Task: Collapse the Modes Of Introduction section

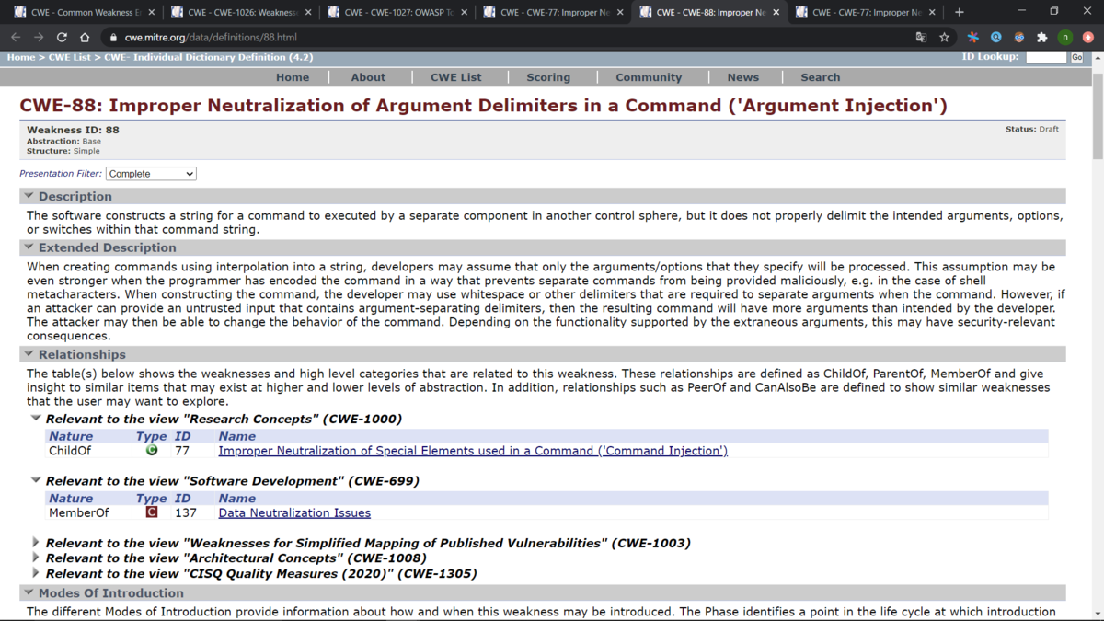Action: coord(29,593)
